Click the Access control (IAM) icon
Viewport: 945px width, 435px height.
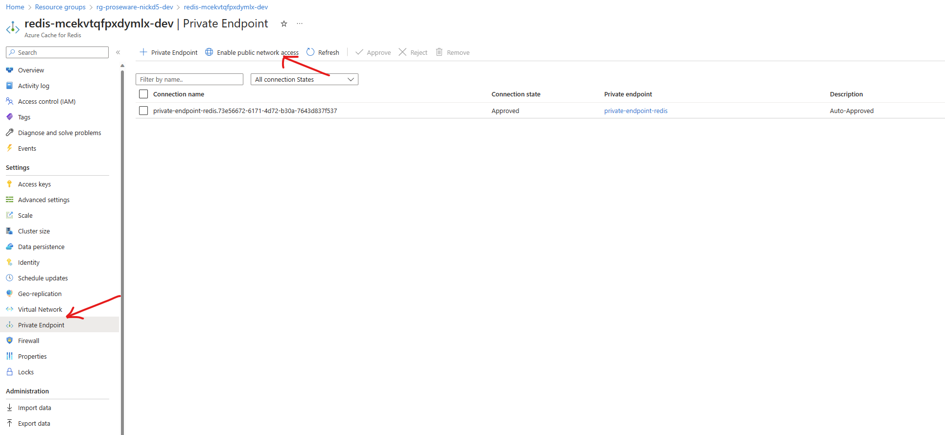point(9,101)
